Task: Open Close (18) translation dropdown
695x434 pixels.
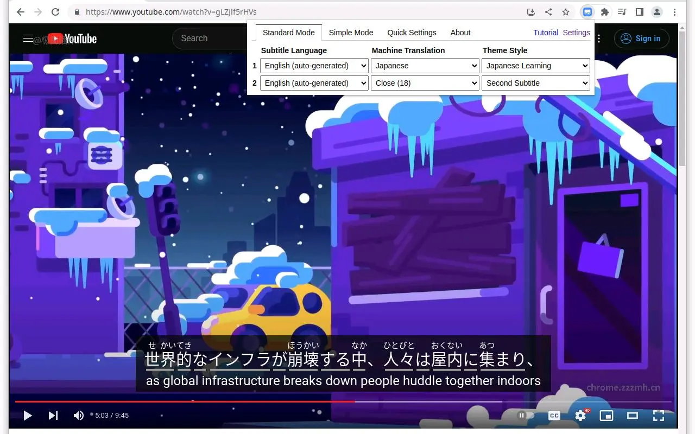Action: (425, 83)
